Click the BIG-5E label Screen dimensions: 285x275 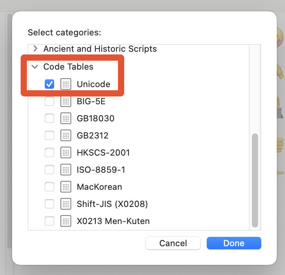click(x=91, y=102)
